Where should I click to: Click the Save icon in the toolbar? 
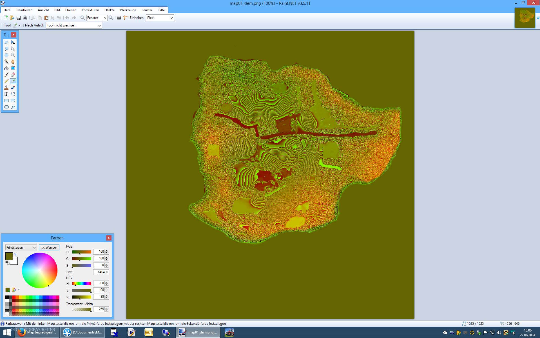click(19, 18)
